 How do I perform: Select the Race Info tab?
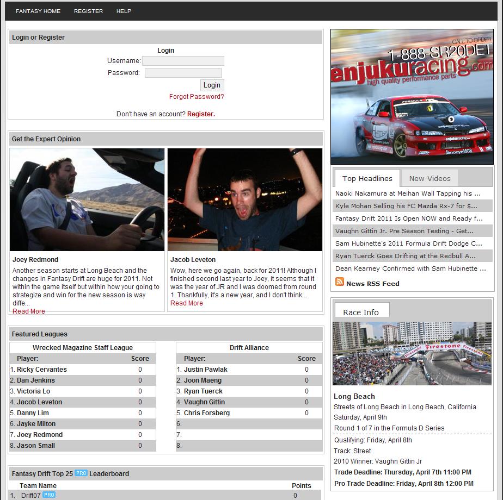(x=360, y=312)
